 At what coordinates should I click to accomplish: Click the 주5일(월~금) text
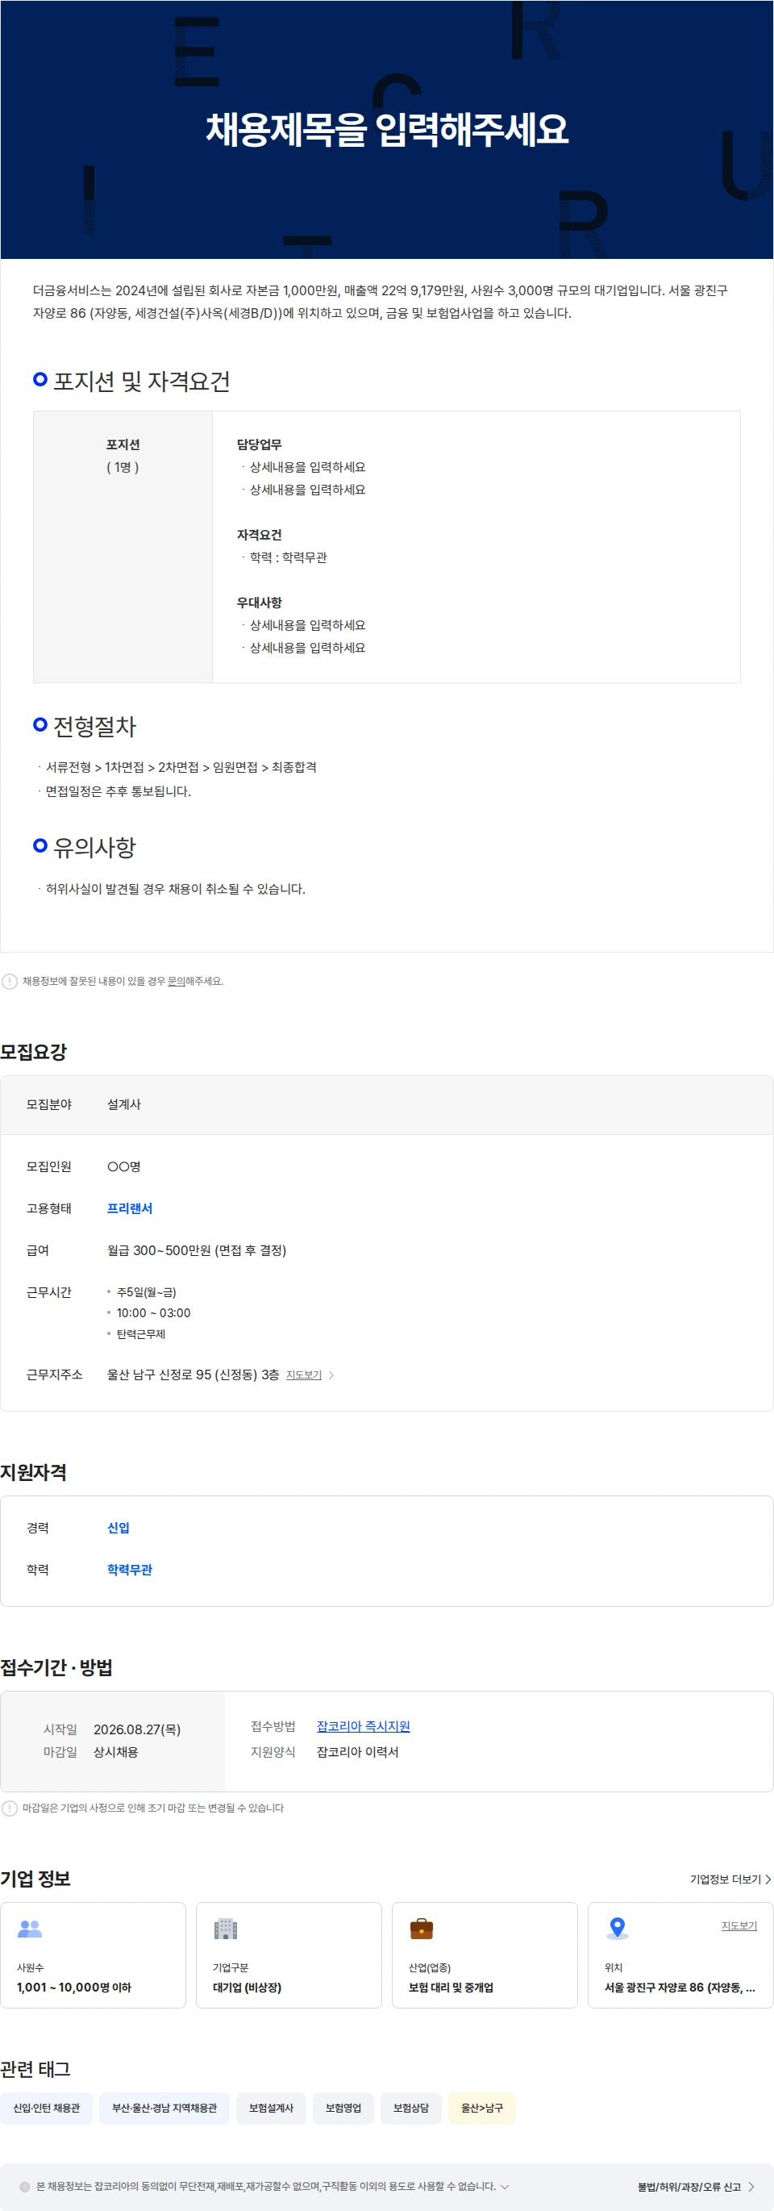(147, 1291)
